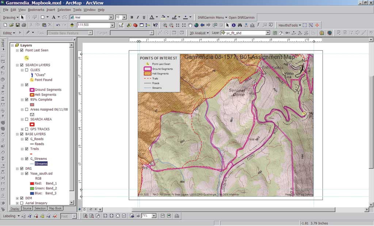Open the Find binoculars tool

pos(240,25)
